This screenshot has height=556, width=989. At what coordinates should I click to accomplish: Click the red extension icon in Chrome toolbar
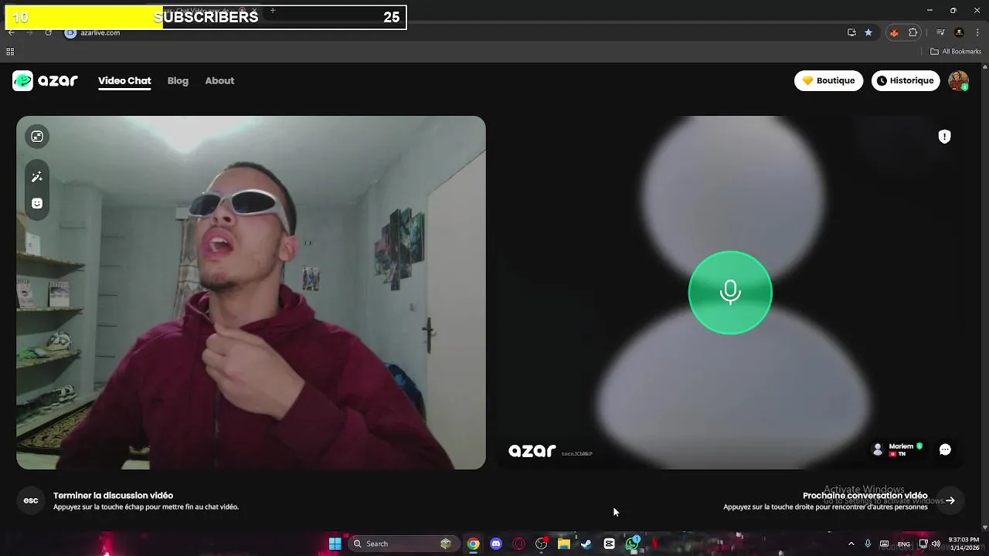click(x=894, y=32)
